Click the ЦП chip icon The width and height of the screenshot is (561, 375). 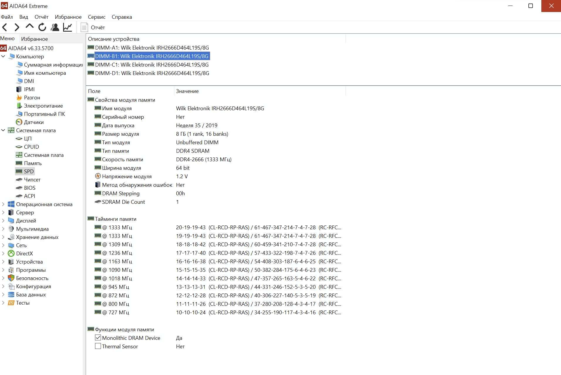click(x=19, y=138)
